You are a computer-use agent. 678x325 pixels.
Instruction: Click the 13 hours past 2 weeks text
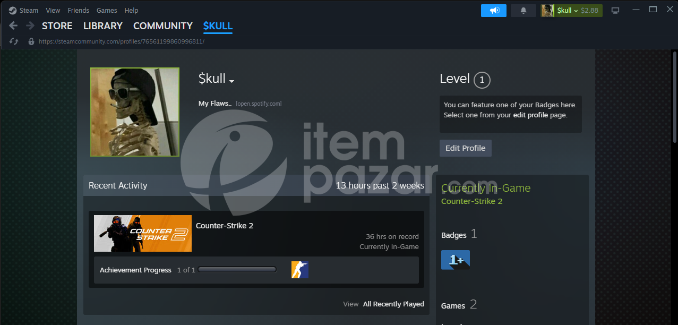[380, 185]
